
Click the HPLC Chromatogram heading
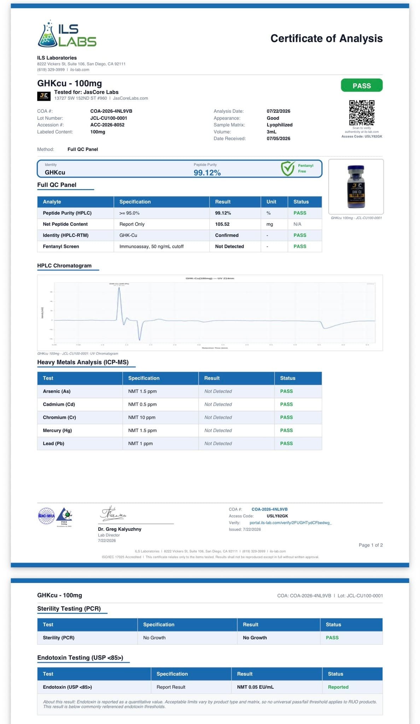tap(64, 265)
